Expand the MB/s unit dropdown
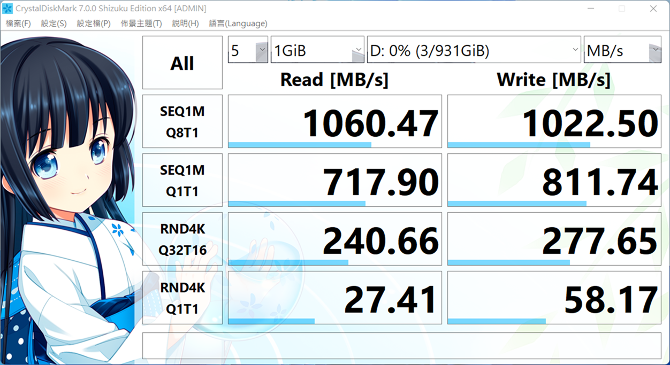Screen dimensions: 670x365 [x=622, y=50]
